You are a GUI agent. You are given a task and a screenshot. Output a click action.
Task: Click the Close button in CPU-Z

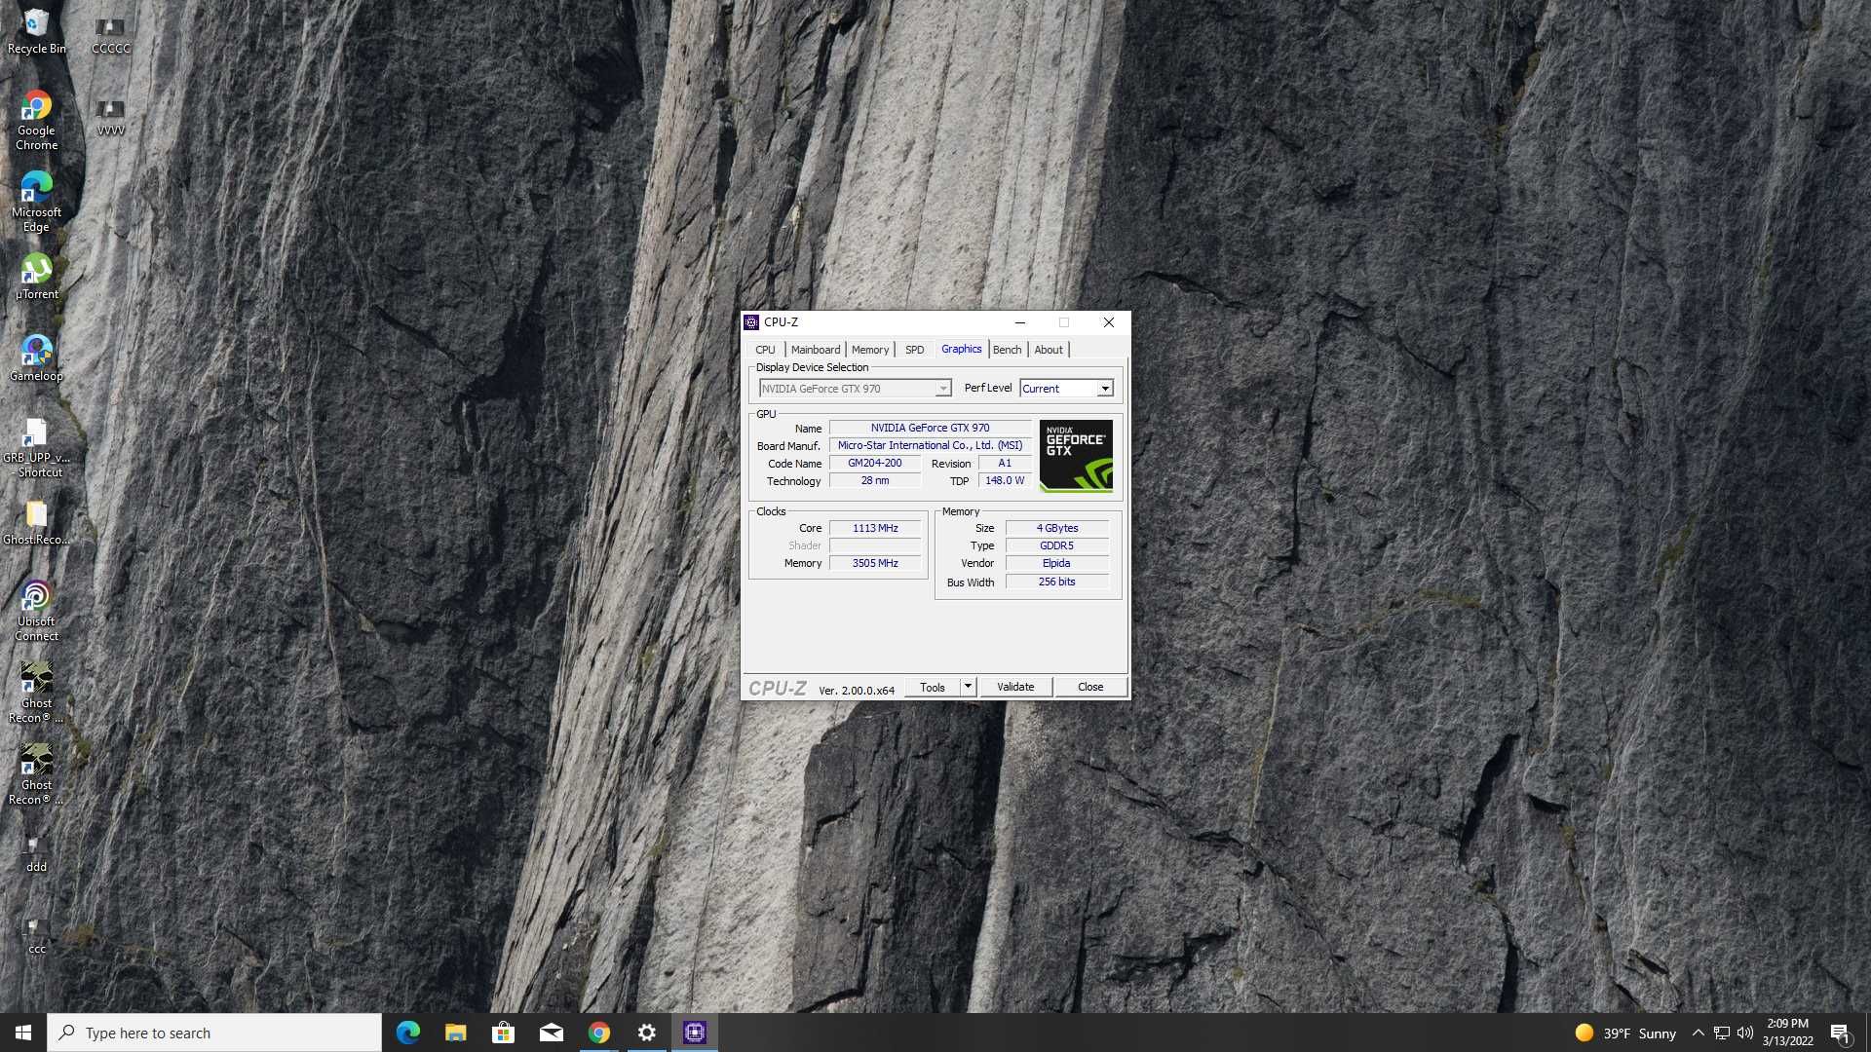click(x=1088, y=686)
